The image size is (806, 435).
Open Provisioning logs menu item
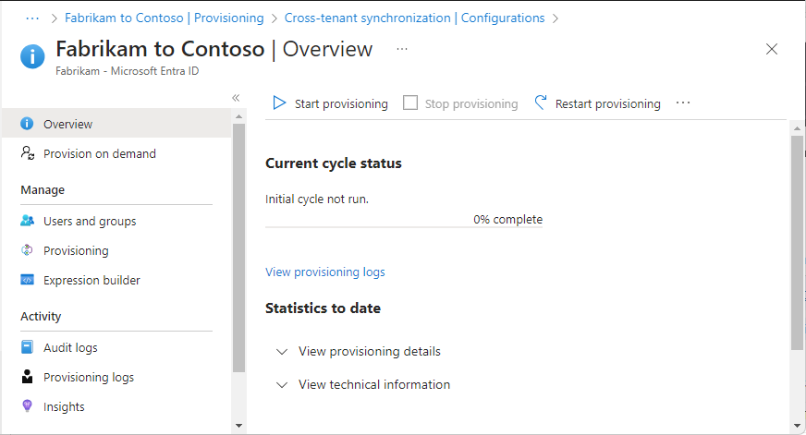tap(116, 377)
